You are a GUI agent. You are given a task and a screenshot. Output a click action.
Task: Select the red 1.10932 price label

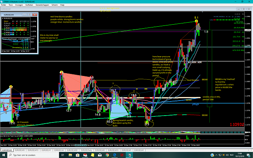[237, 124]
